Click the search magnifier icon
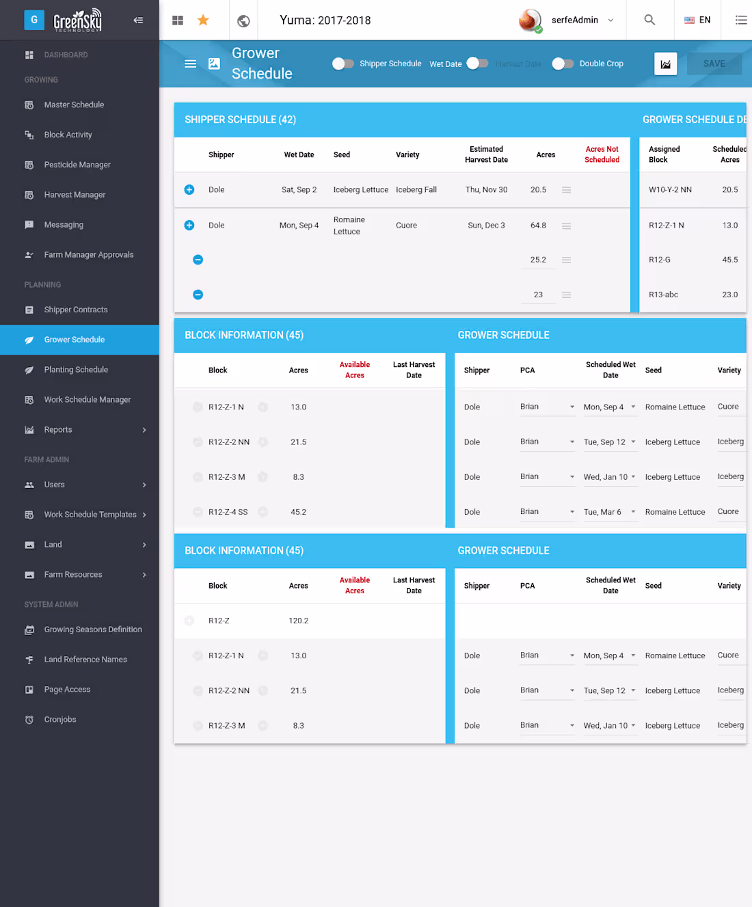This screenshot has height=907, width=752. pos(649,20)
